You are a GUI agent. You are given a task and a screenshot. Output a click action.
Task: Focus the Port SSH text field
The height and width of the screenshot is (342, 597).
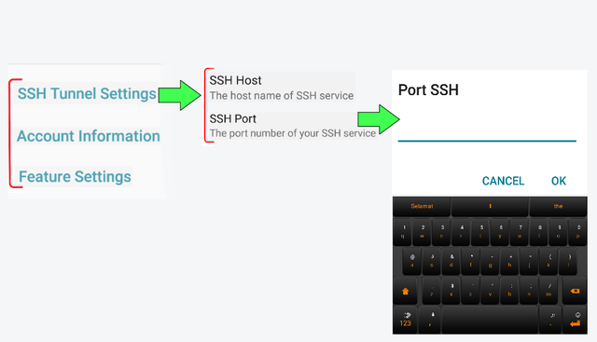point(487,130)
